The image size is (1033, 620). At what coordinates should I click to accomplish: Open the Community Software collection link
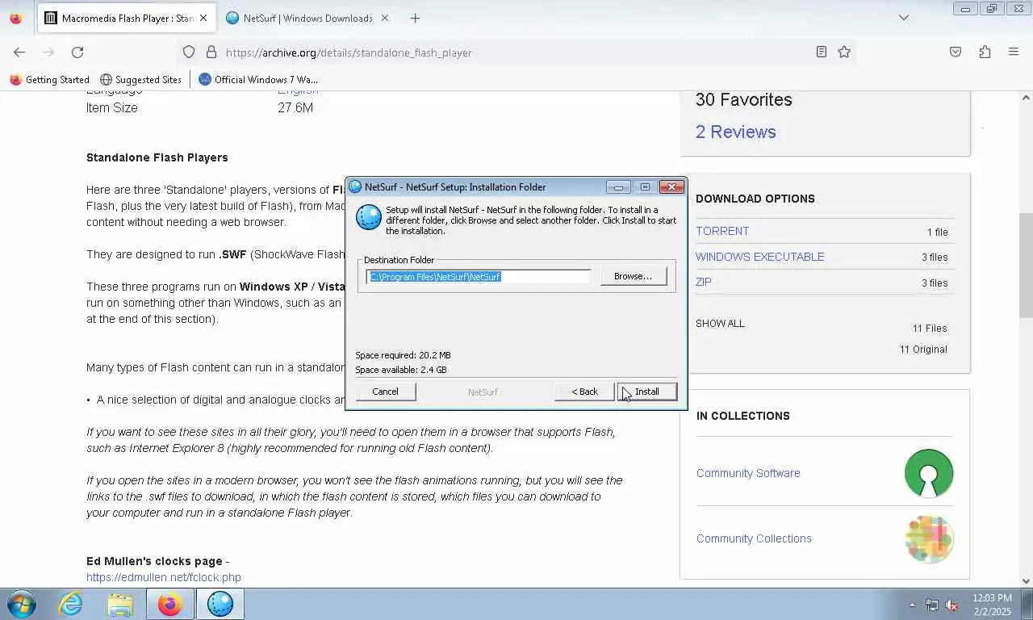coord(748,473)
